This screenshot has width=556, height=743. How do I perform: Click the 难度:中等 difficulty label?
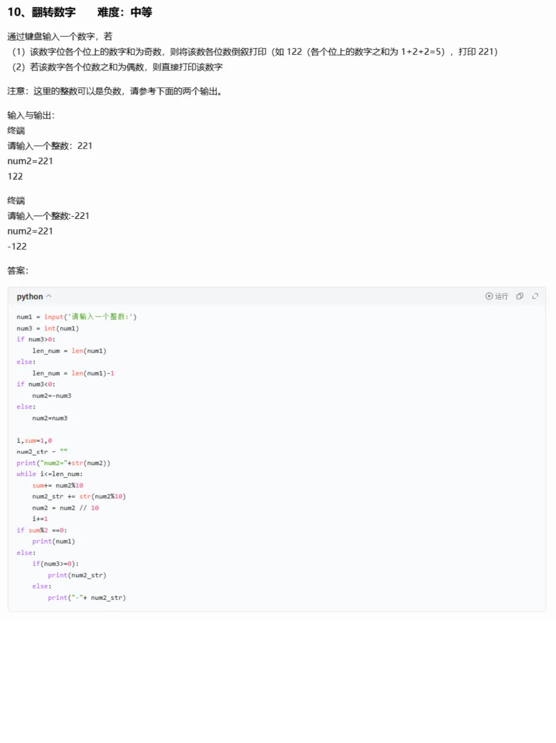point(125,12)
